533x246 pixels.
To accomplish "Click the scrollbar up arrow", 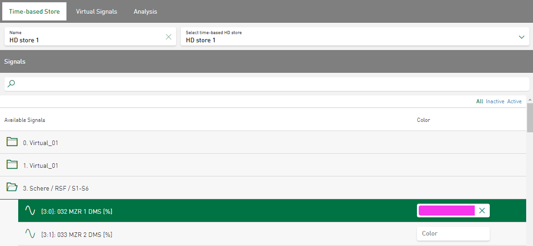I will tap(530, 99).
